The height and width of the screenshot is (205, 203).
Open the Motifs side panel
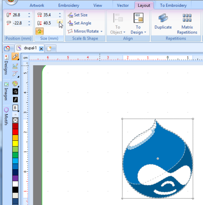tap(6, 116)
